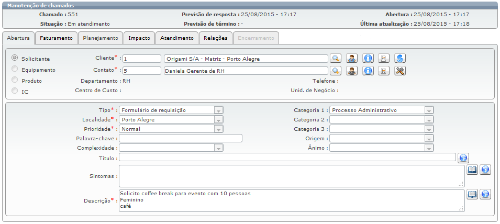
Task: Click the Última atualização date value
Action: [x=441, y=24]
